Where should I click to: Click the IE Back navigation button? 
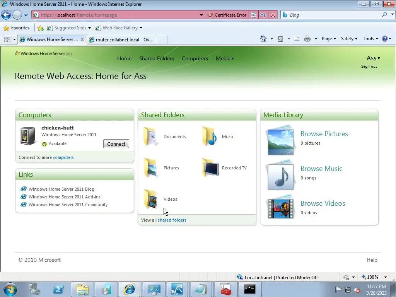pyautogui.click(x=6, y=15)
